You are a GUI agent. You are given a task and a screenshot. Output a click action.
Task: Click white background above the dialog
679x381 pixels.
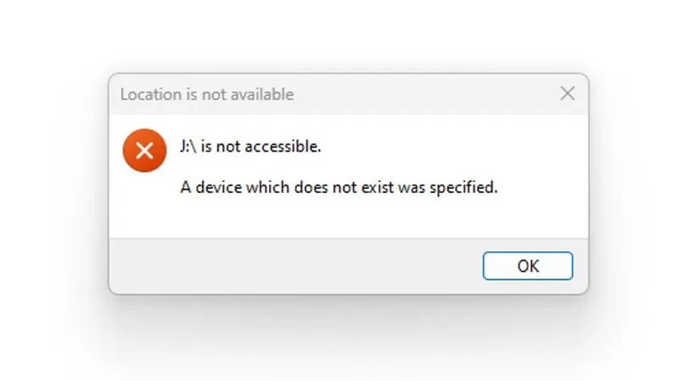339,34
